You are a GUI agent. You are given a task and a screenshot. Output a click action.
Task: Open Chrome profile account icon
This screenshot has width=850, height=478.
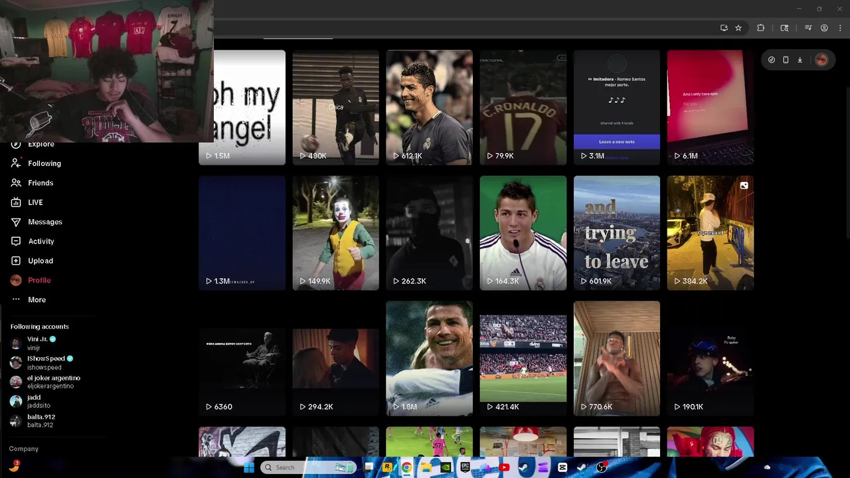pyautogui.click(x=824, y=28)
